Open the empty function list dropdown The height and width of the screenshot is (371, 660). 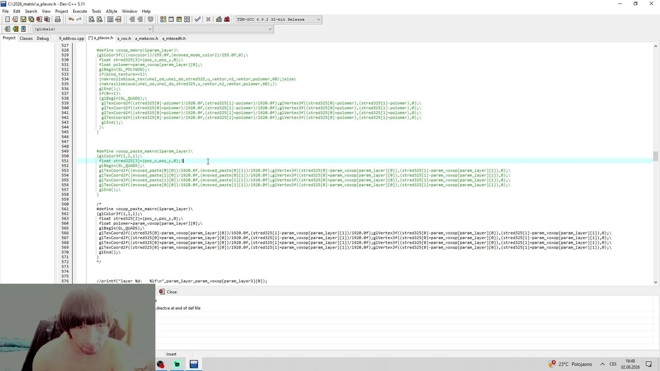tap(212, 29)
